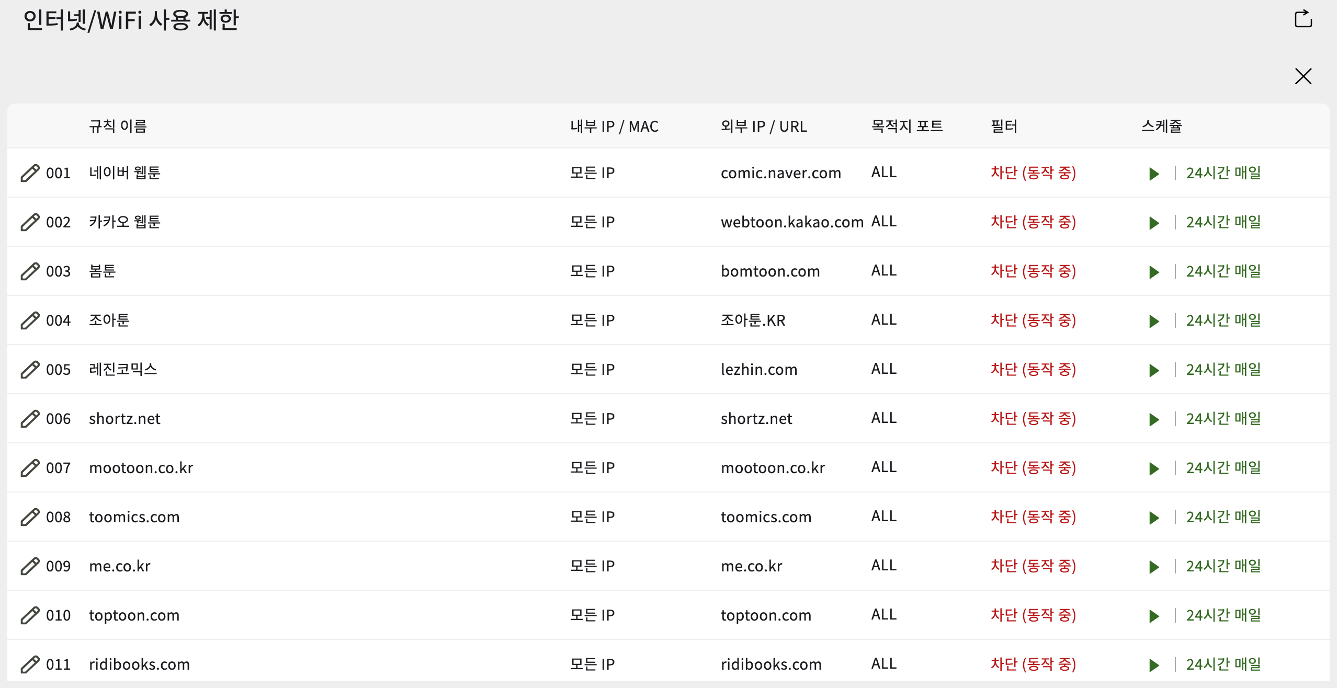This screenshot has width=1337, height=688.
Task: Click 차단 (동작 중) filter for 봄툰
Action: point(1033,271)
